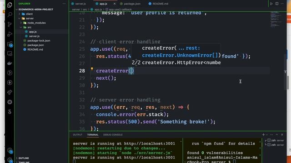The image size is (291, 163).
Task: Click the code minimap overview
Action: tap(276, 19)
